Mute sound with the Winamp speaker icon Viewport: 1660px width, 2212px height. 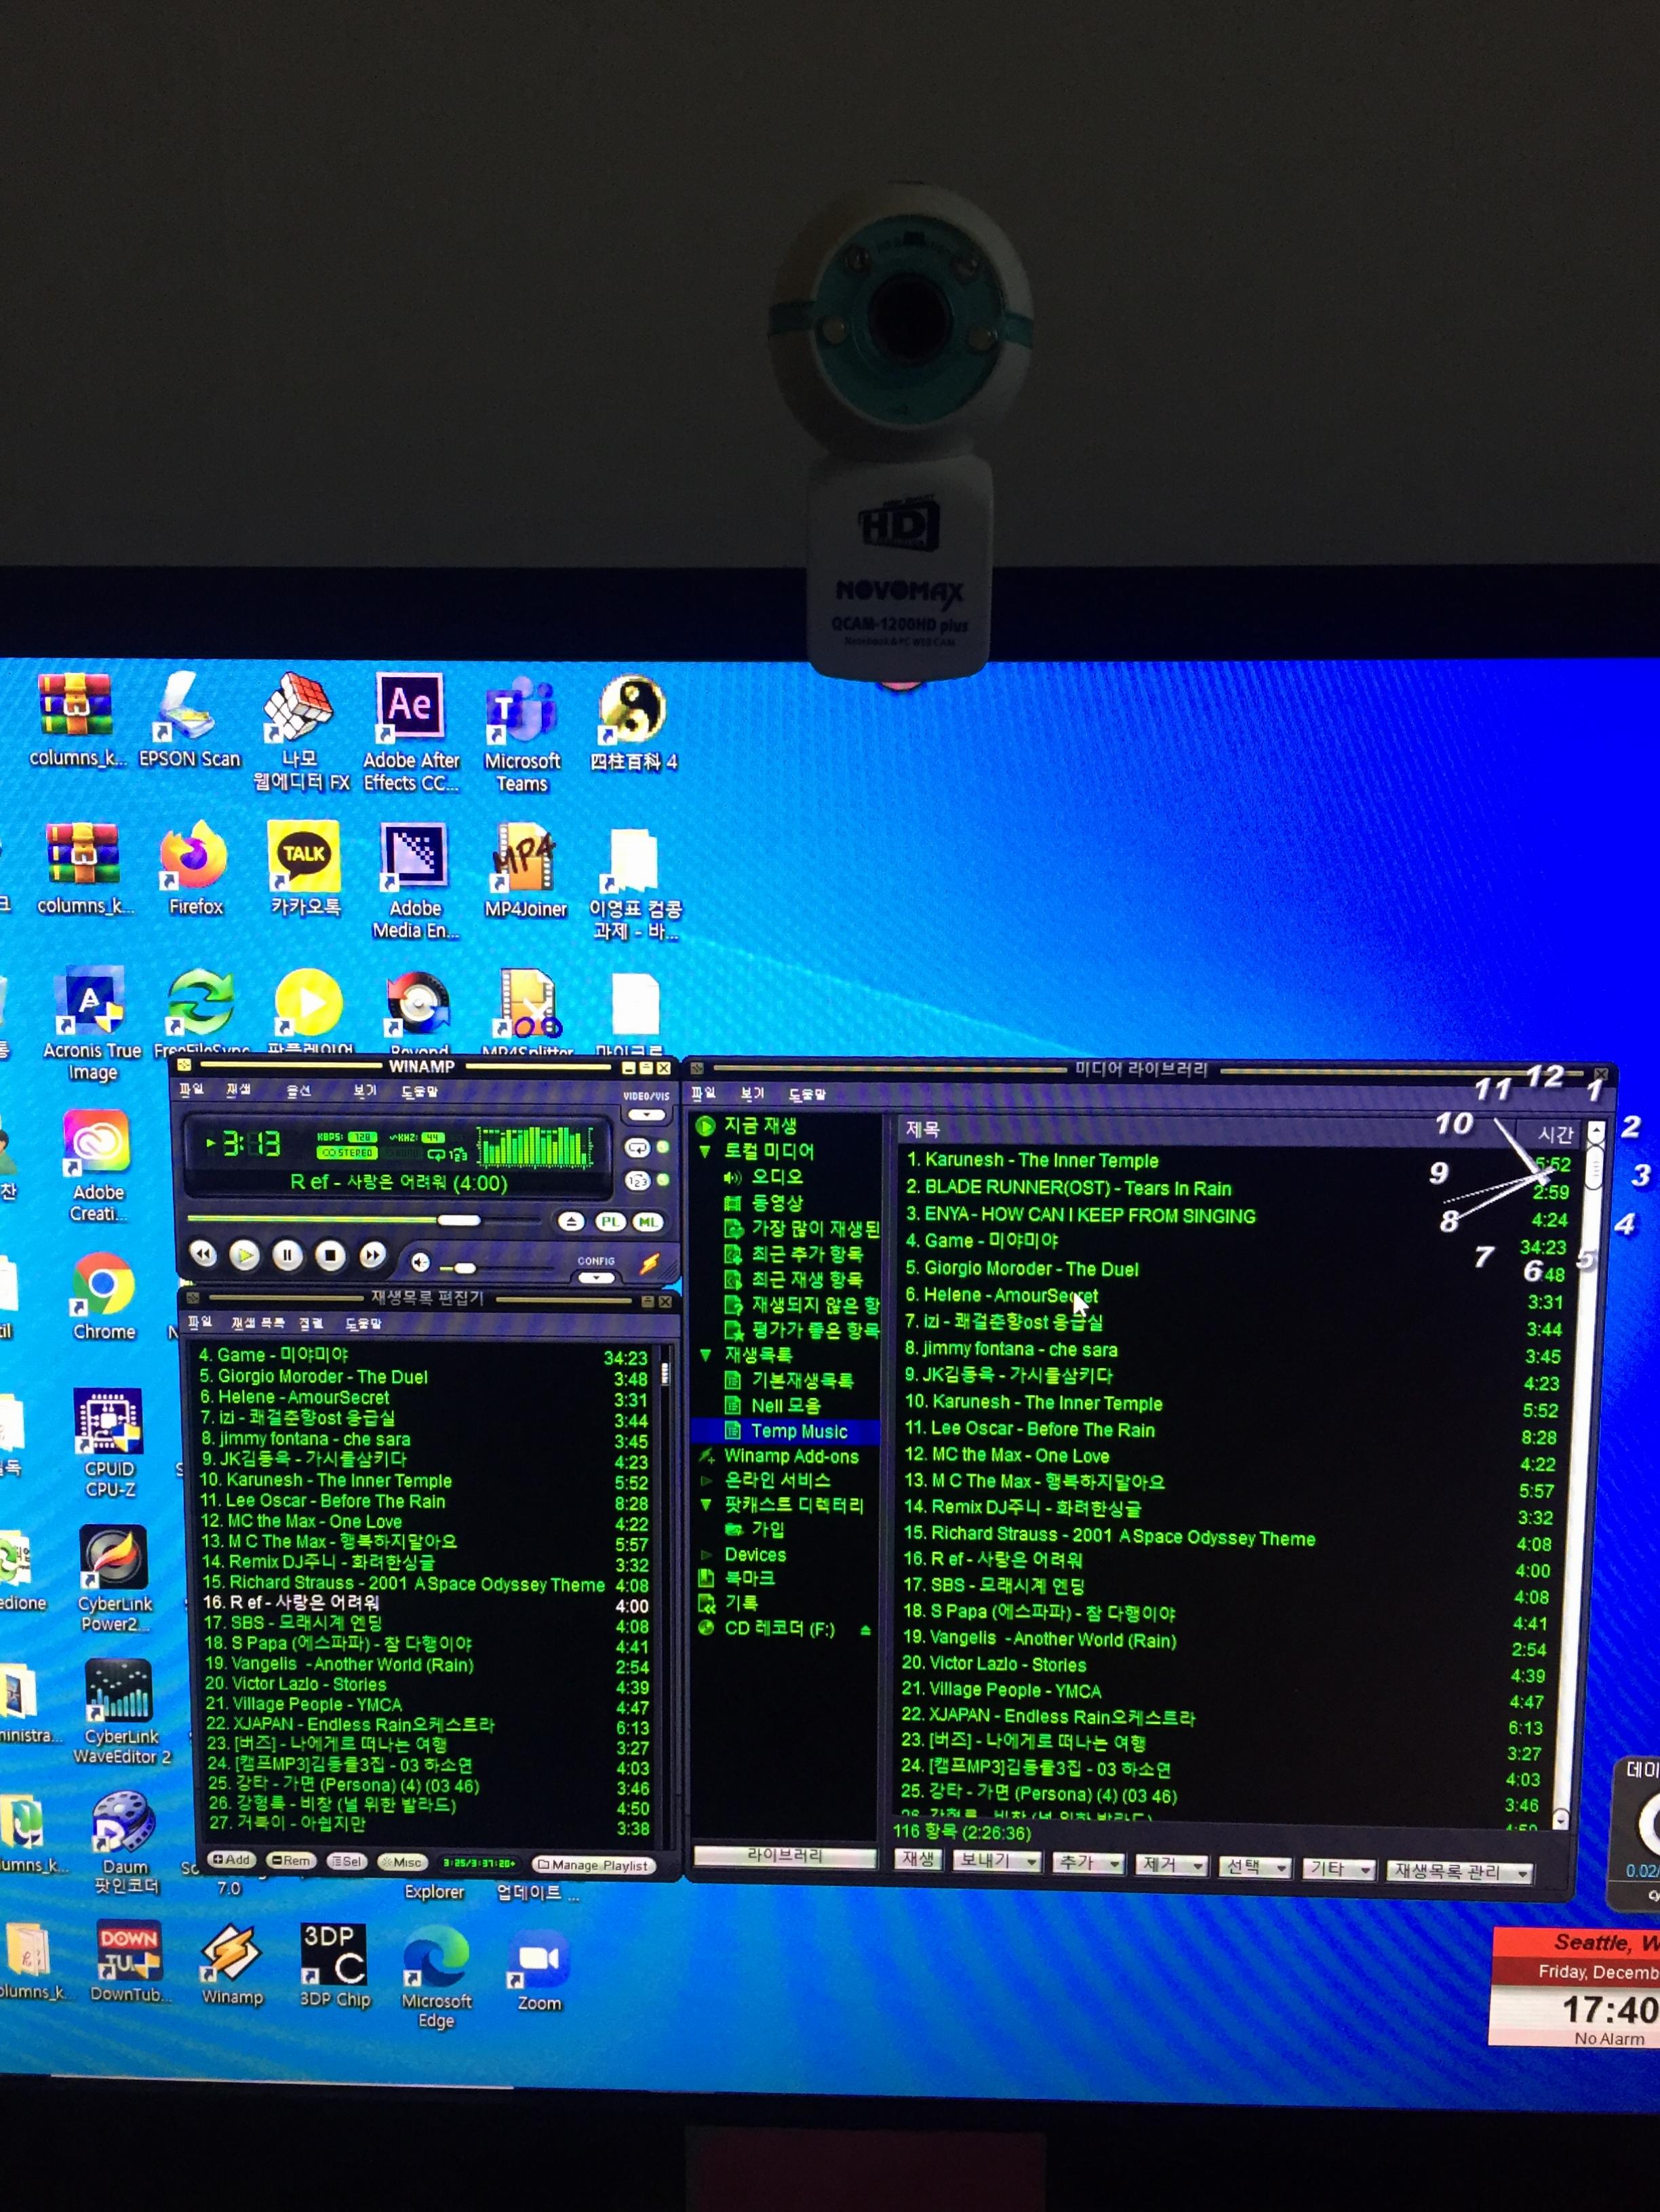coord(421,1263)
